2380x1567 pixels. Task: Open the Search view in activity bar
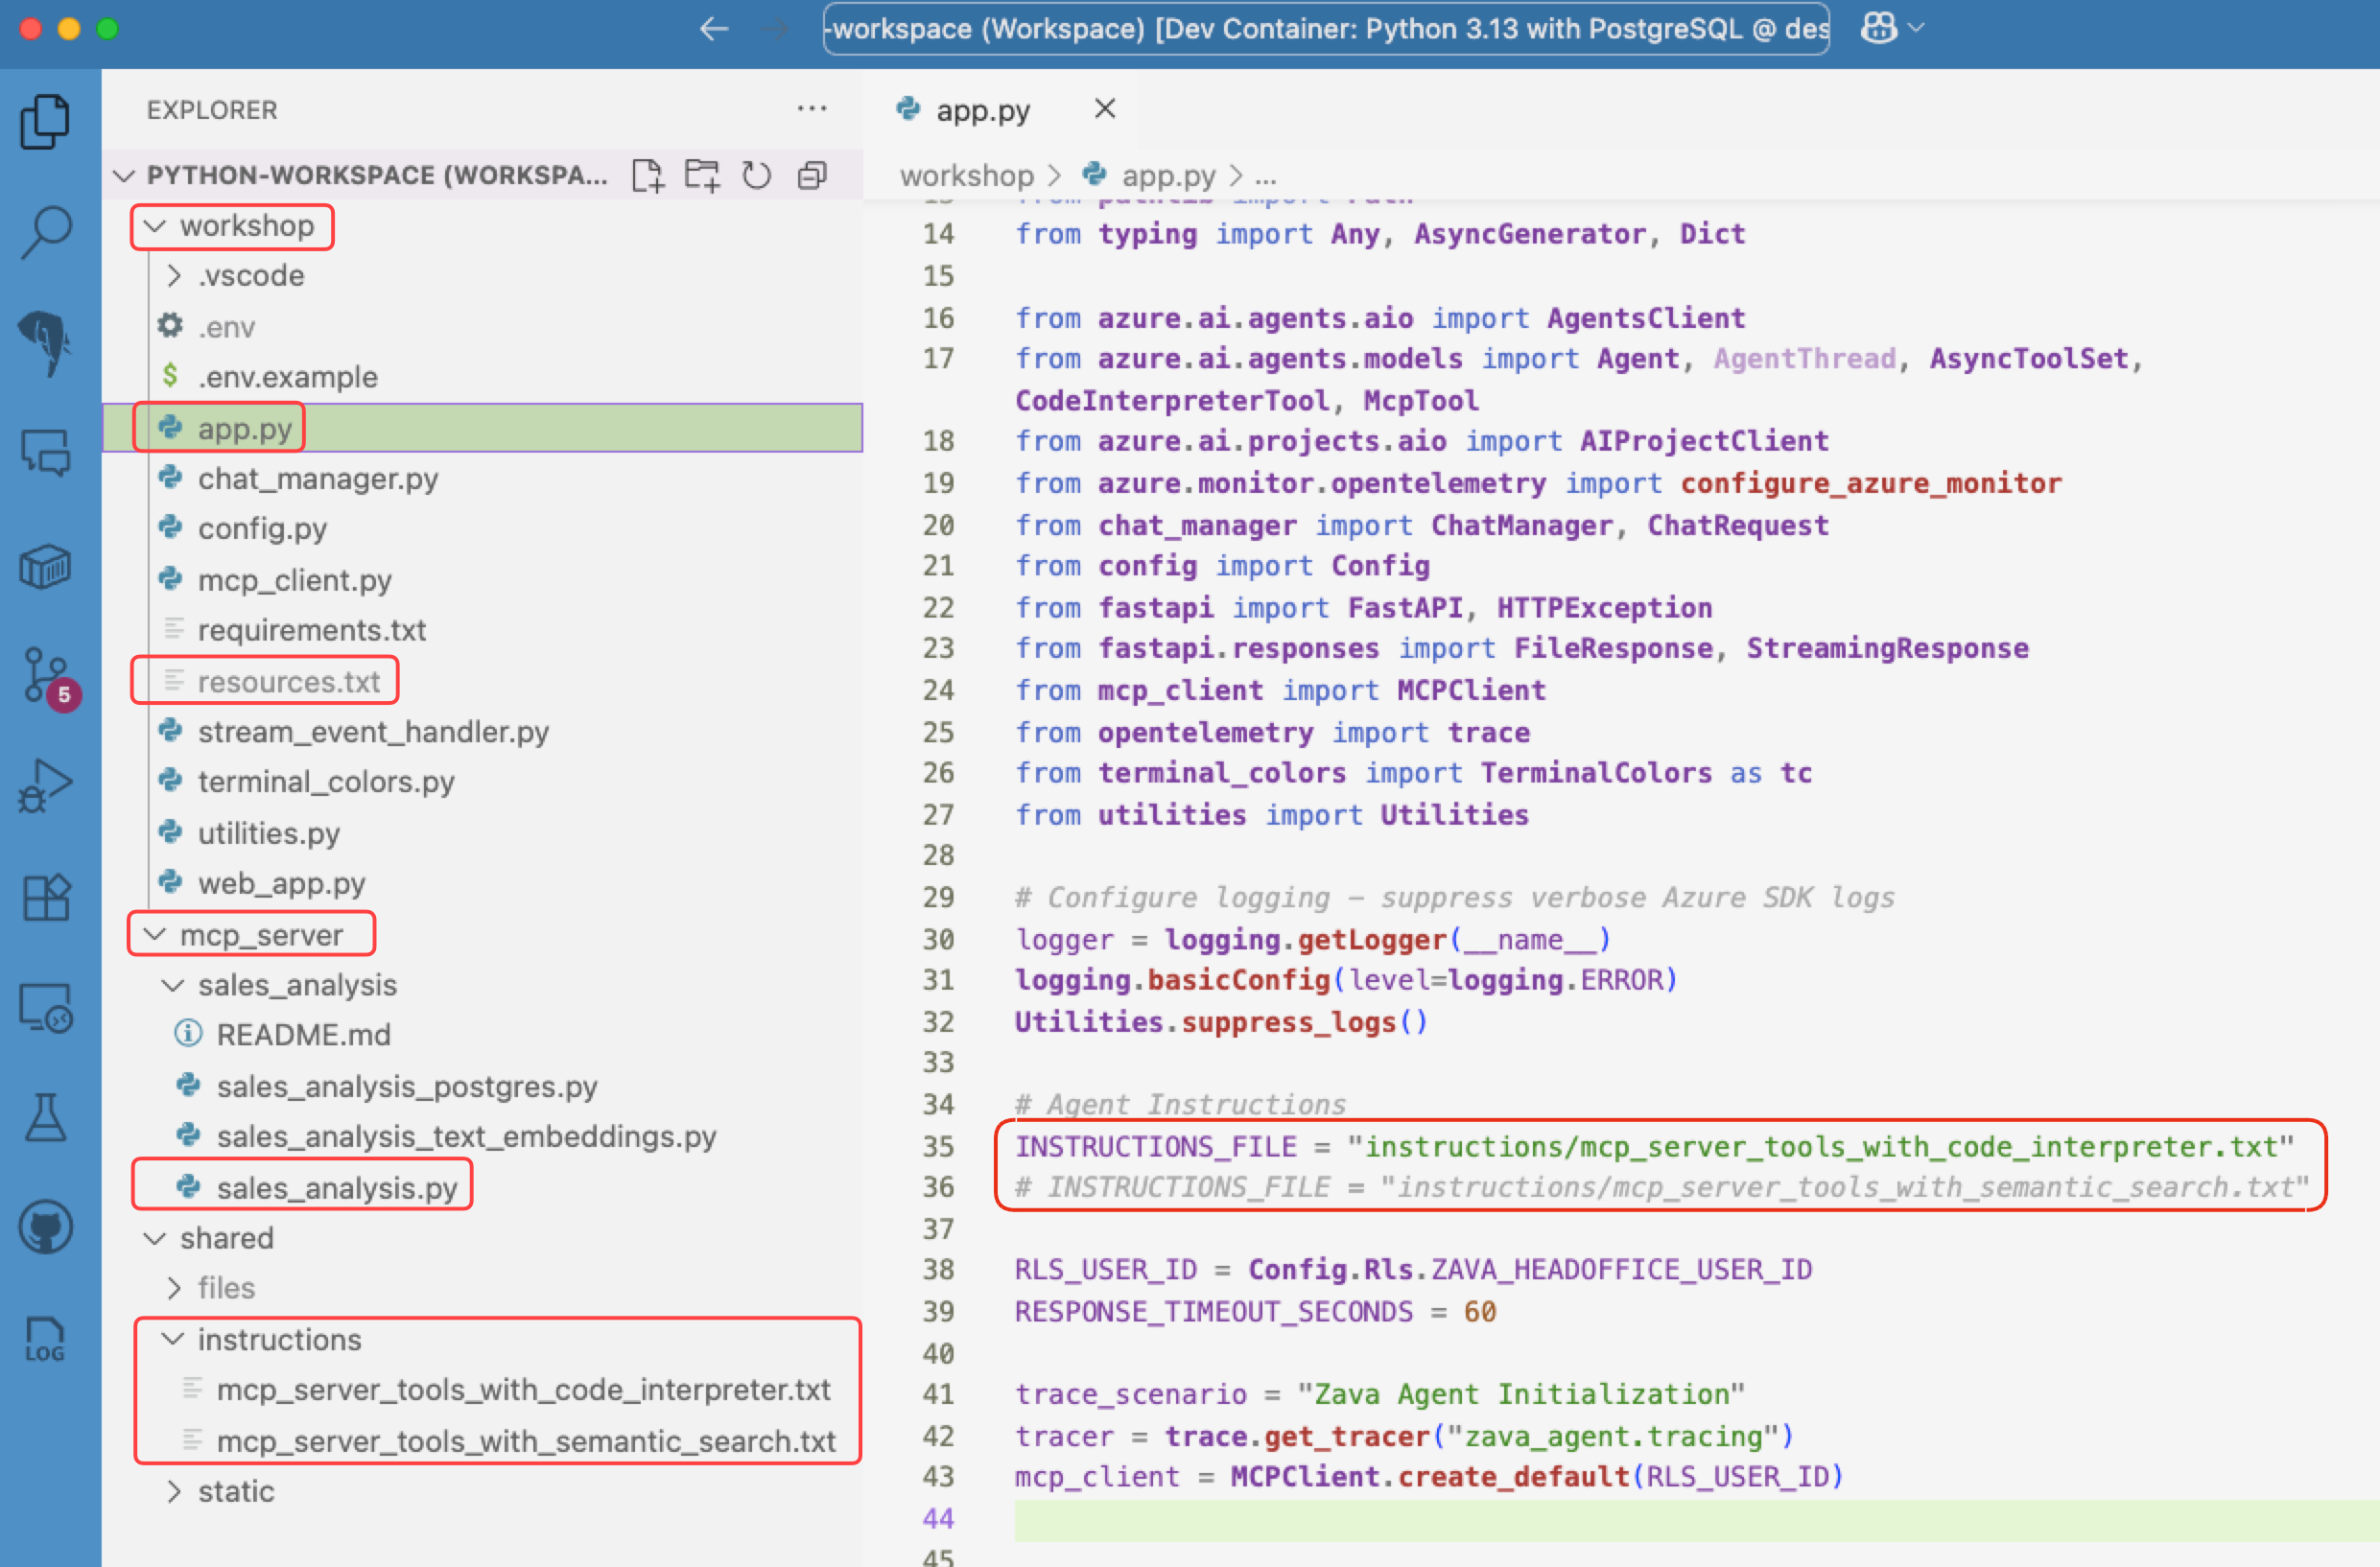(47, 233)
